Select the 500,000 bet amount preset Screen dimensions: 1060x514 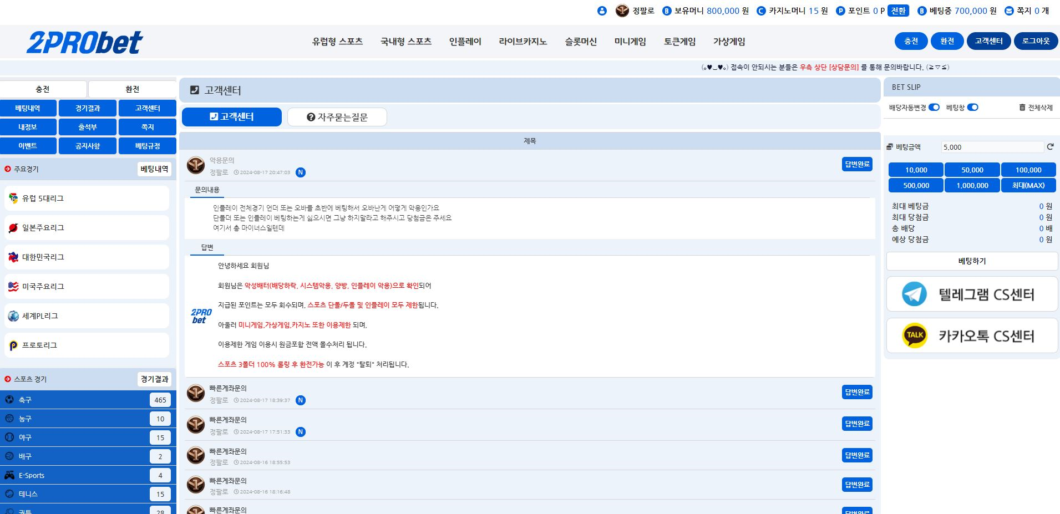916,186
